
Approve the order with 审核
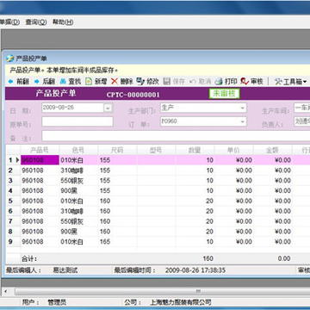click(x=252, y=82)
